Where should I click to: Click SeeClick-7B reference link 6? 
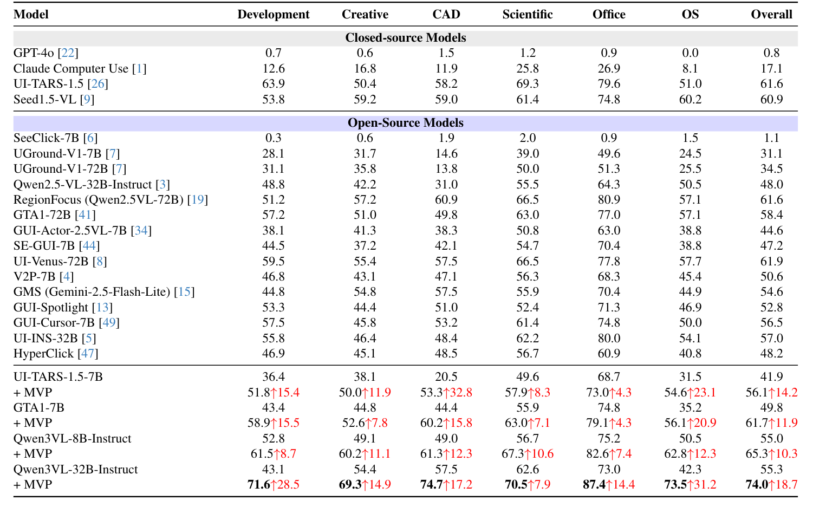coord(90,138)
